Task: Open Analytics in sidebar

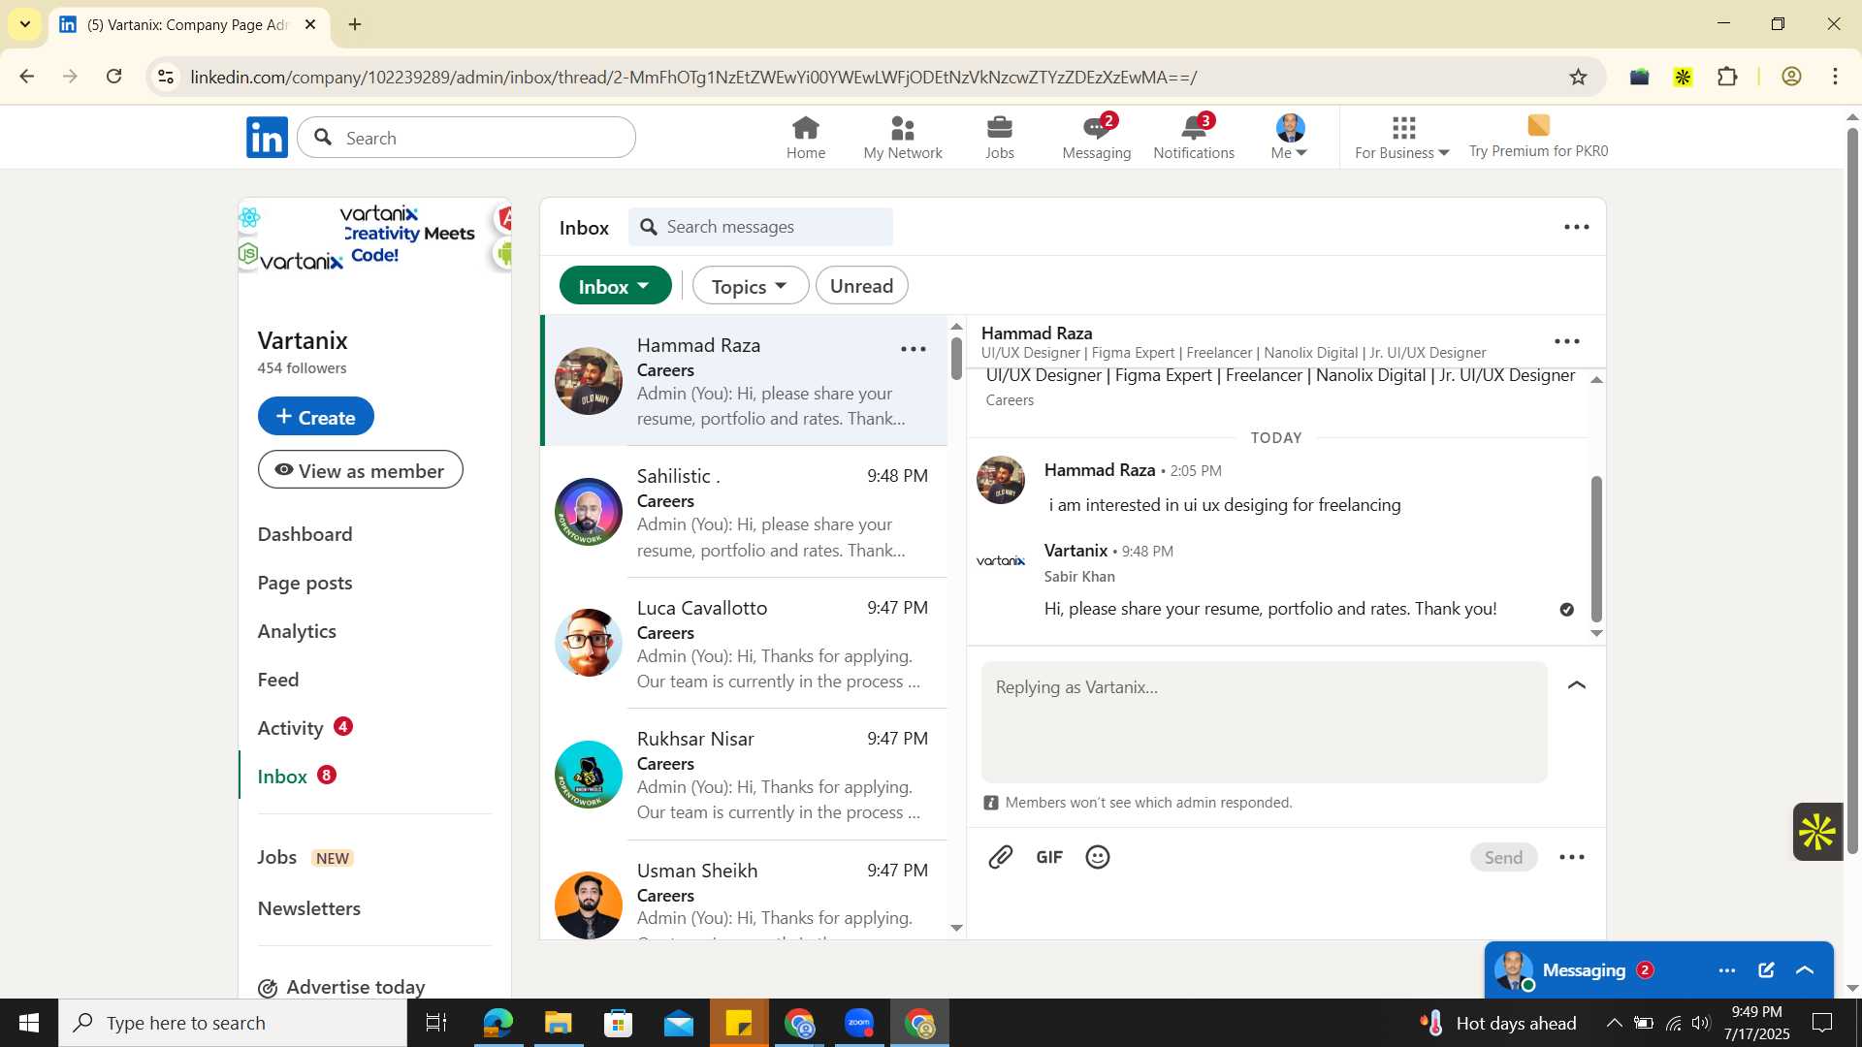Action: pos(298,631)
